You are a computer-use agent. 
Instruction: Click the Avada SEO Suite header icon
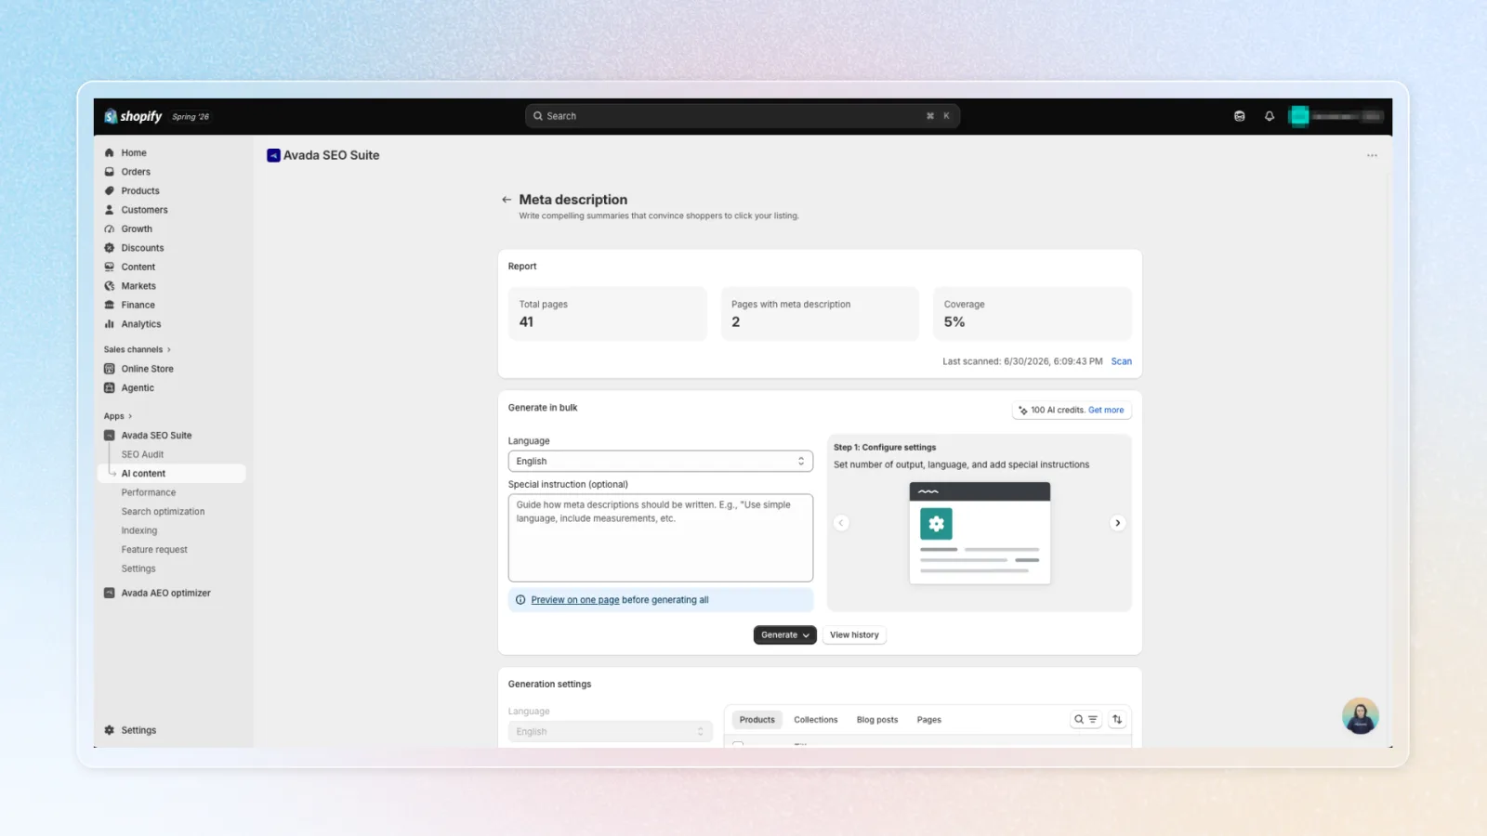(x=273, y=155)
